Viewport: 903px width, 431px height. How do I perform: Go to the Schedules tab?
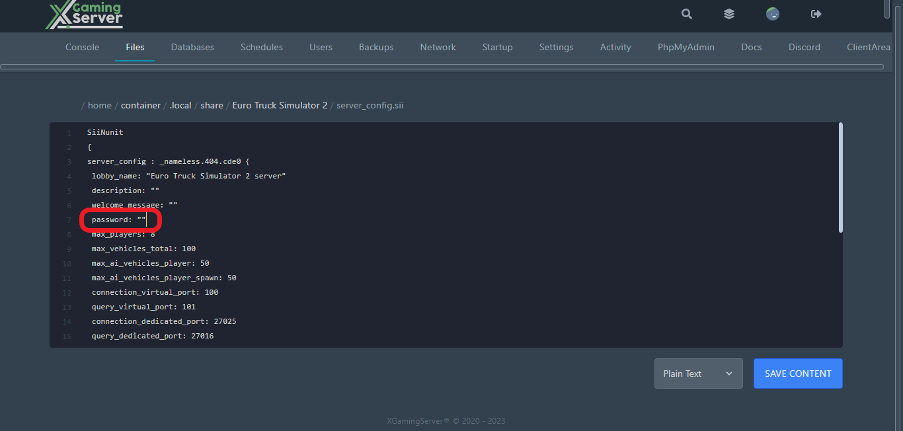click(x=261, y=47)
